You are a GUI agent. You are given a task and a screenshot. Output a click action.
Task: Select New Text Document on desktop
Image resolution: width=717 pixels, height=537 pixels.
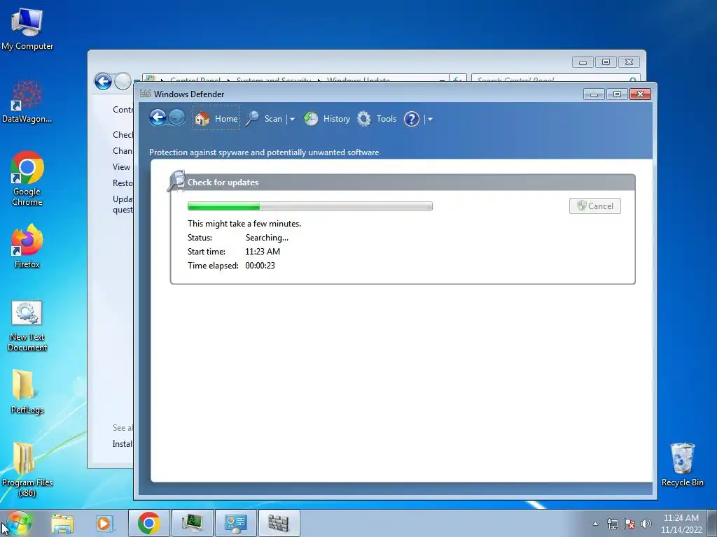pos(27,326)
